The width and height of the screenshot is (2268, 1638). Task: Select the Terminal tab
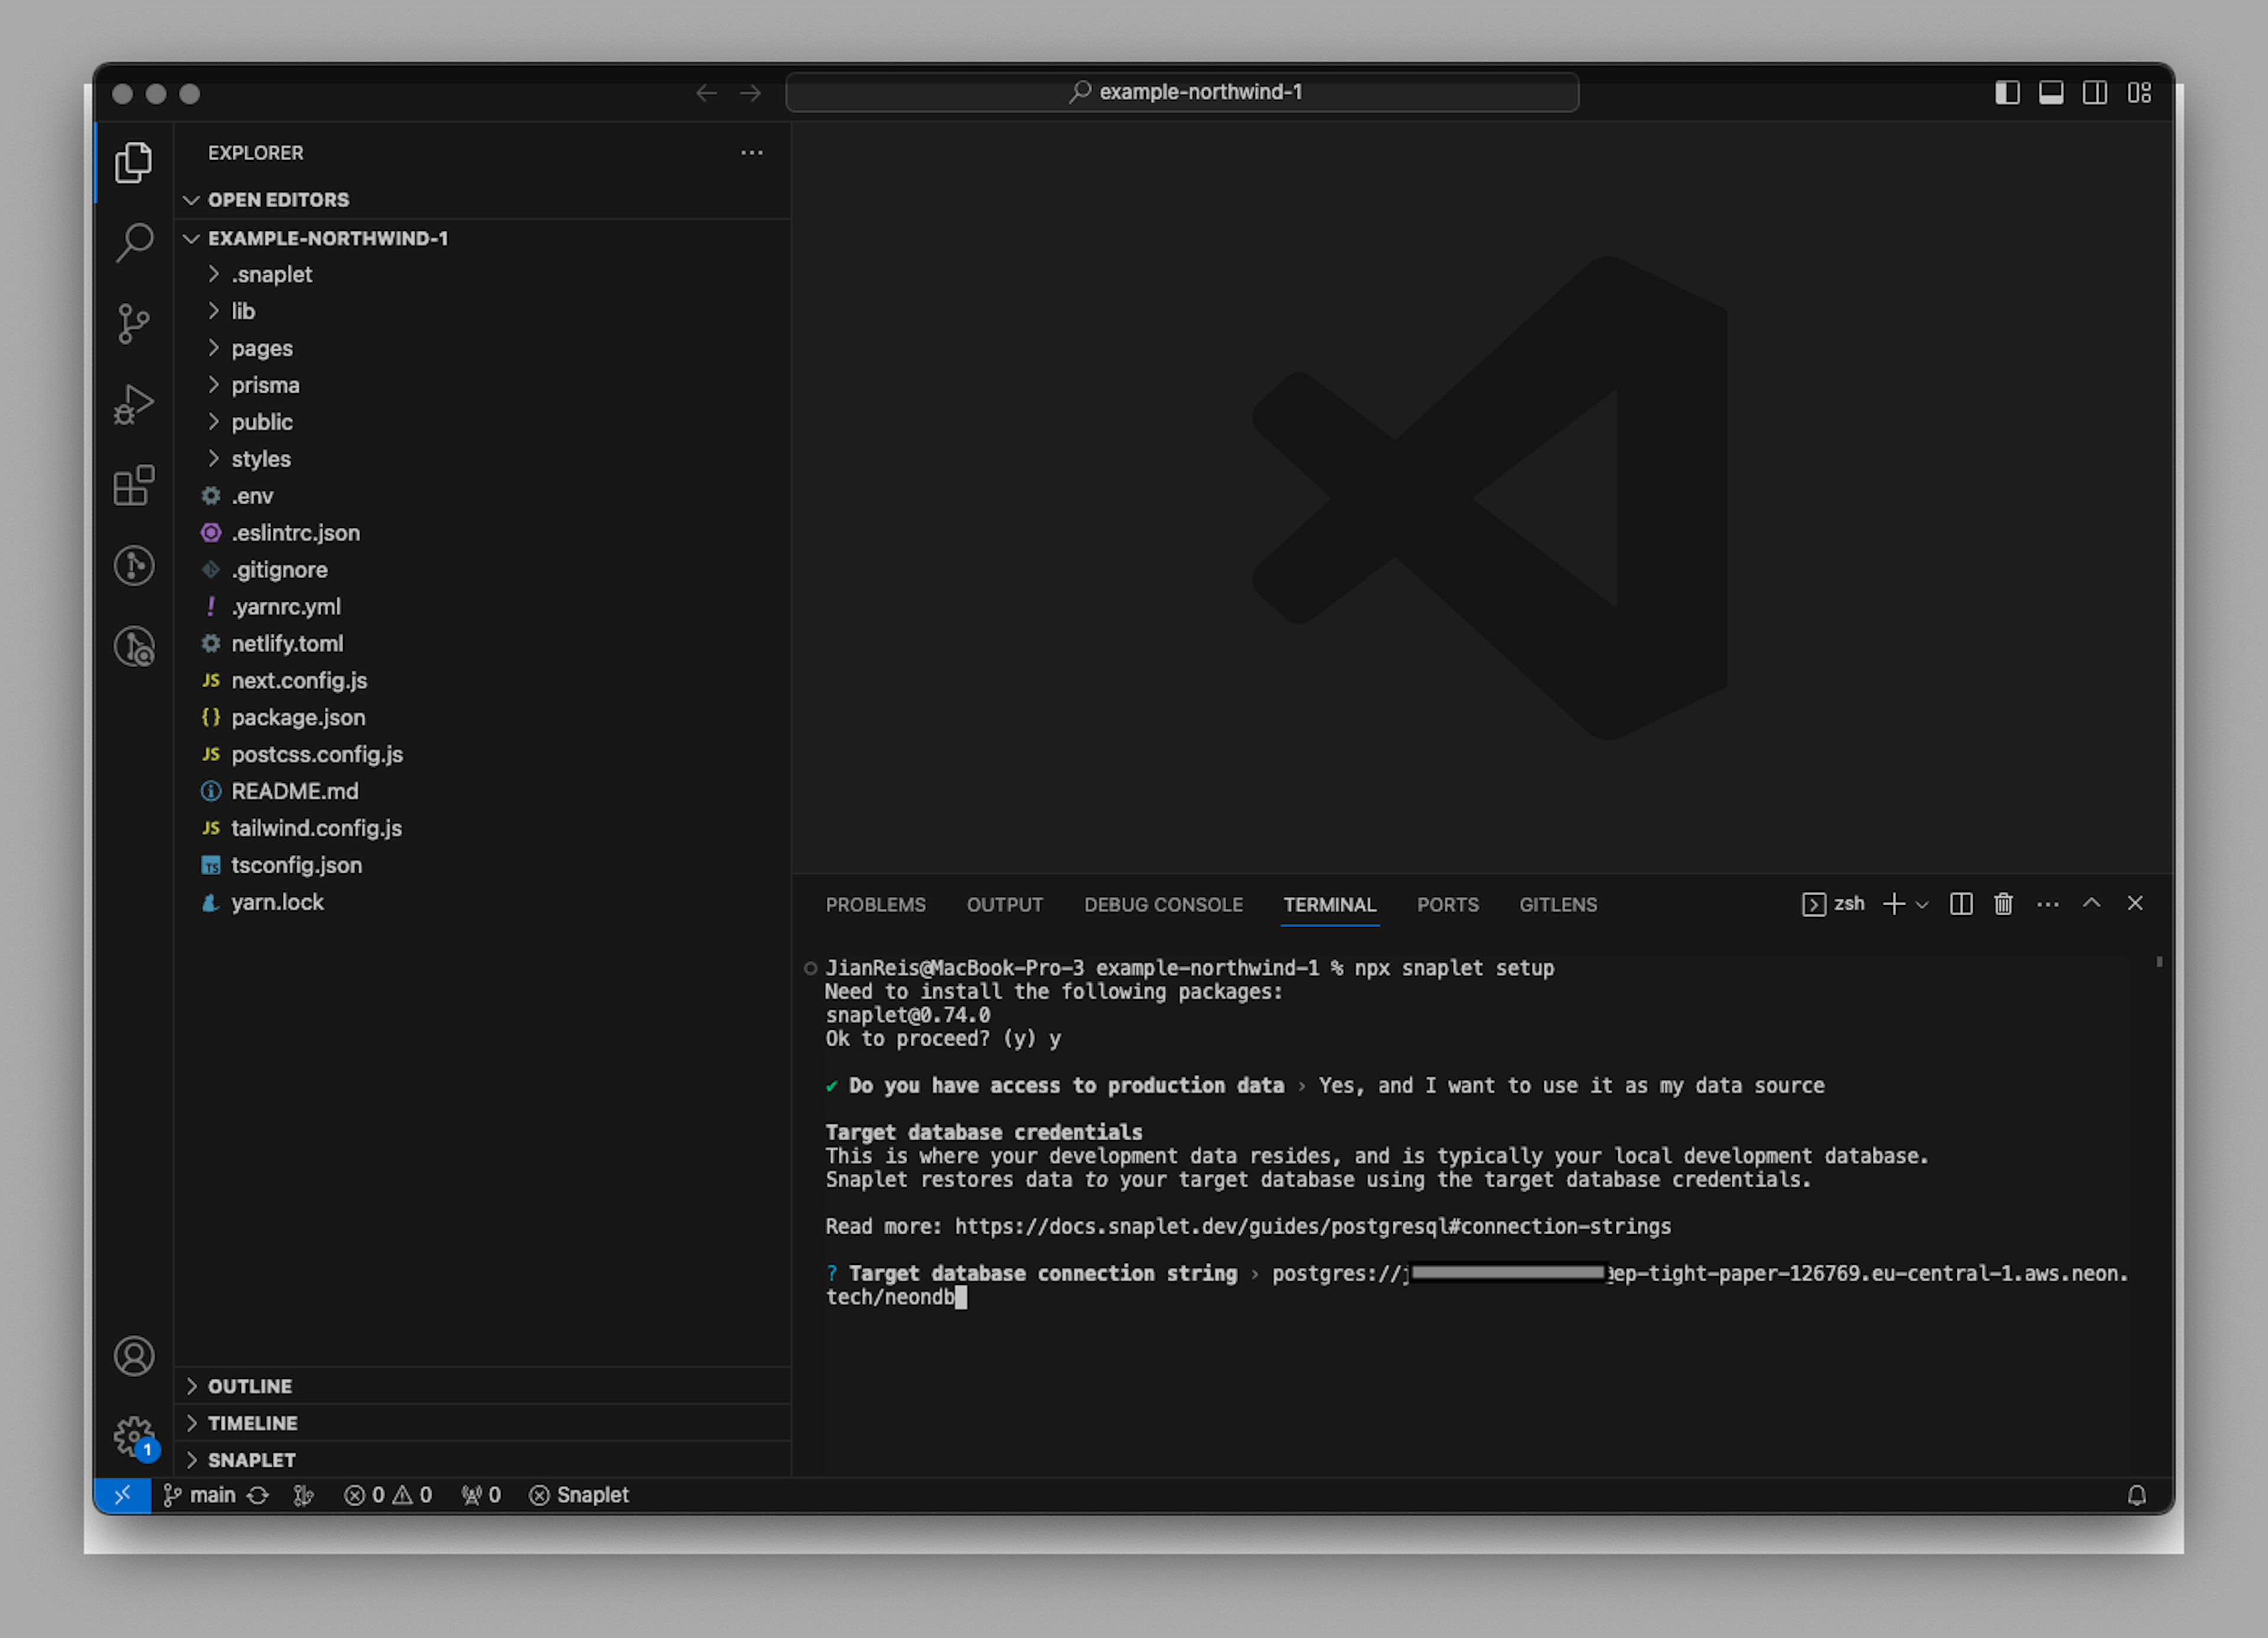[1329, 905]
